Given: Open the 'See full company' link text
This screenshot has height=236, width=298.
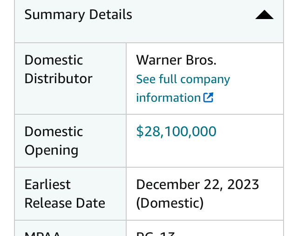Looking at the screenshot, I should coord(183,79).
